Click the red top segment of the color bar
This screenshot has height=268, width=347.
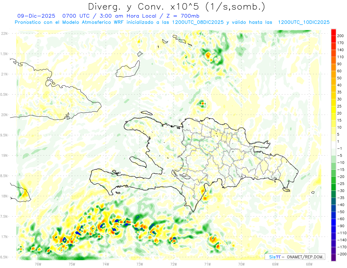333,32
